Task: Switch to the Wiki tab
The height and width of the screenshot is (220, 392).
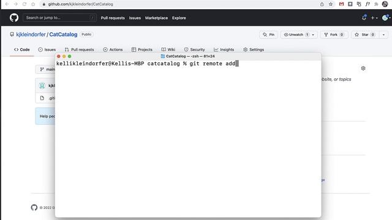Action: [168, 50]
